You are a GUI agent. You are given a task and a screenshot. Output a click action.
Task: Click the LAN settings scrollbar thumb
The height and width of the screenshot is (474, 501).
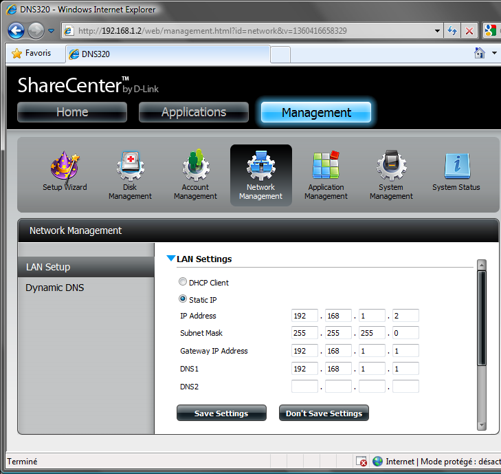[x=482, y=318]
